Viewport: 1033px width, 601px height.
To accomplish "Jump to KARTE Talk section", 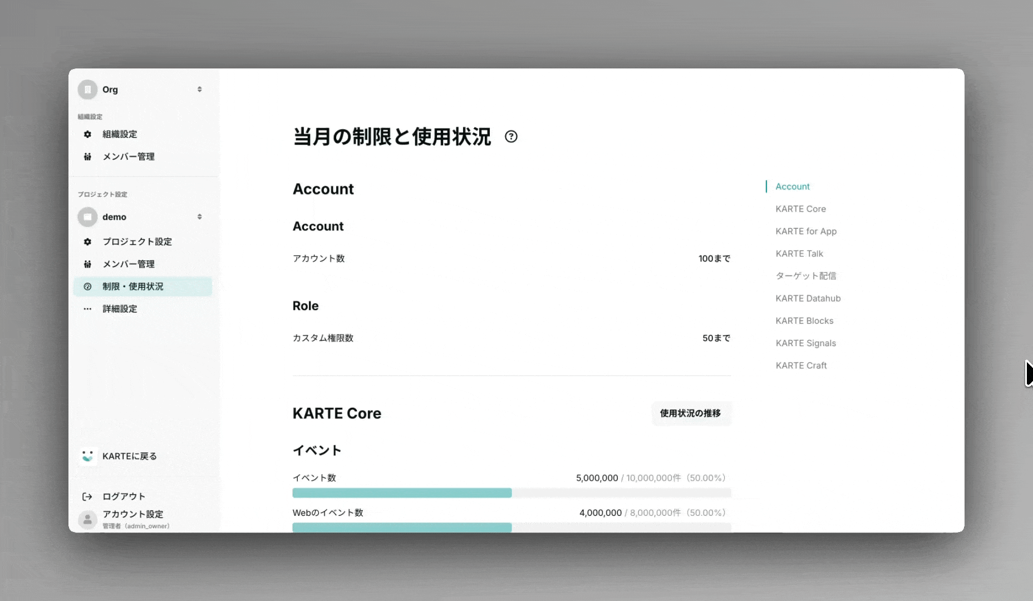I will tap(799, 254).
